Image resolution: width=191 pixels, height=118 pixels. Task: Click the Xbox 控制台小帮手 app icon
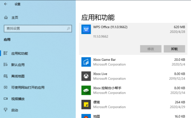[x=86, y=90]
